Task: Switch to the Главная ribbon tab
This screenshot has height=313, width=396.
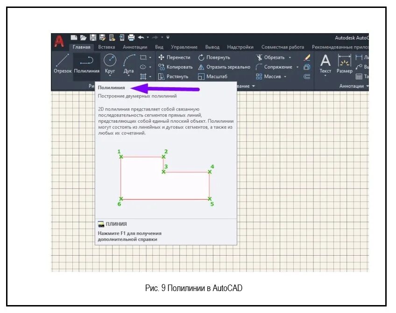Action: pyautogui.click(x=81, y=47)
